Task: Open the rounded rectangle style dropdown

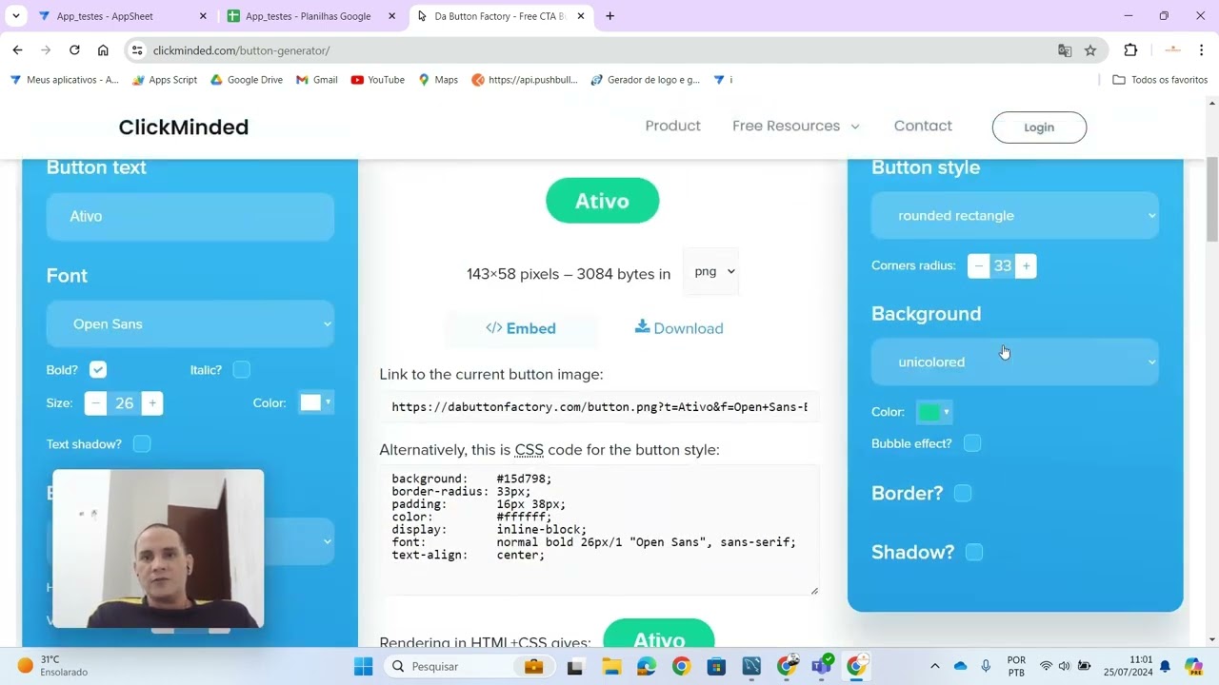Action: pos(1015,216)
